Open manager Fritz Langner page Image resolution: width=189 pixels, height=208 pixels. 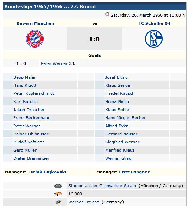pos(134,172)
